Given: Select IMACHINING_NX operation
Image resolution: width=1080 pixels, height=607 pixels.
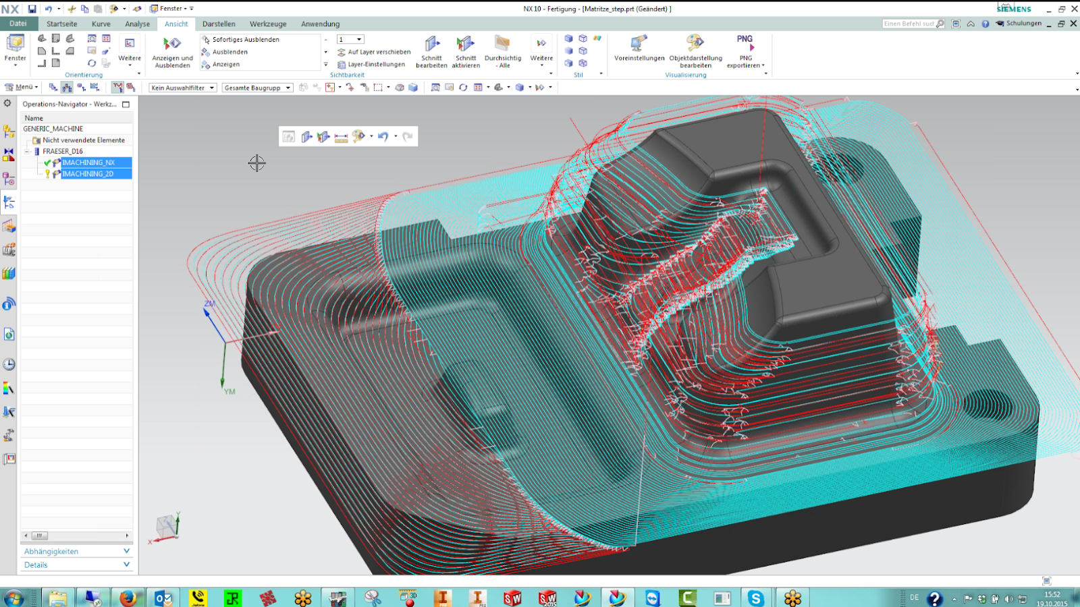Looking at the screenshot, I should (x=88, y=163).
